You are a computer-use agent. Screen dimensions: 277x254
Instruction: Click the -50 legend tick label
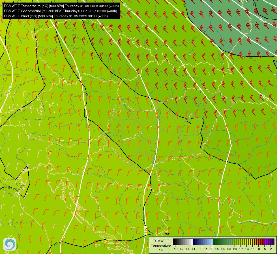pyautogui.click(x=175, y=249)
